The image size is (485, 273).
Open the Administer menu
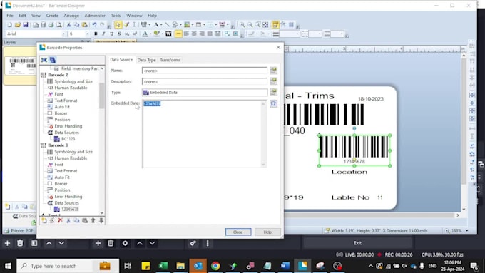[x=95, y=16]
